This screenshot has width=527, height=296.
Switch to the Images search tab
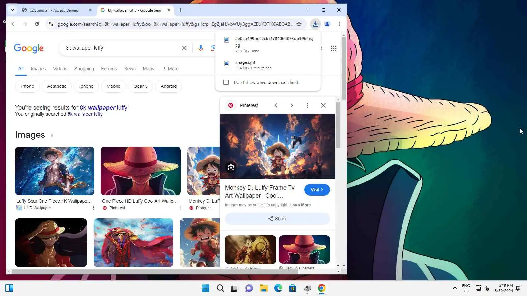coord(38,69)
